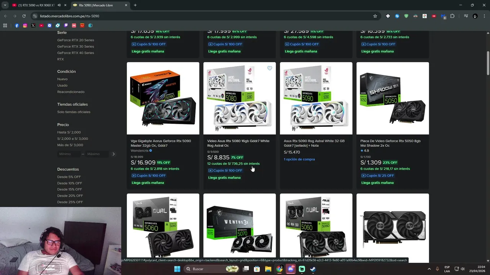The image size is (490, 275).
Task: Filter condition by Reacondicionado
Action: pos(71,92)
